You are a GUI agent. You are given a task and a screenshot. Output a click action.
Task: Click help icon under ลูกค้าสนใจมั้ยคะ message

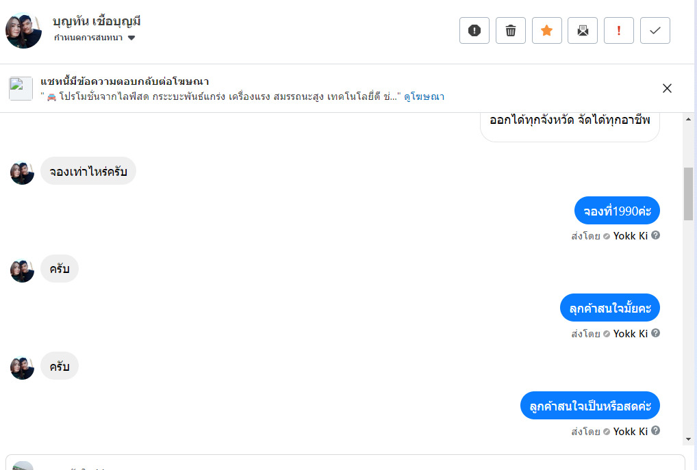(x=655, y=333)
